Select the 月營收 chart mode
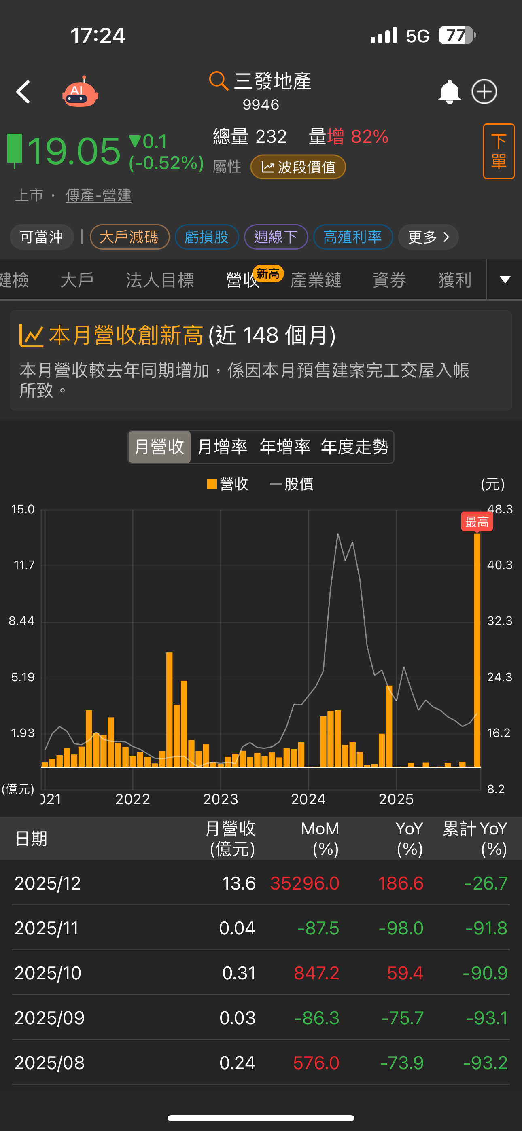Screen dimensions: 522x1131 point(159,447)
